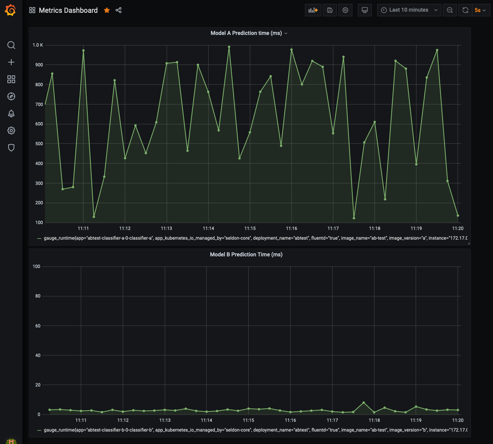Zoom out the time range
493x444 pixels.
[x=450, y=10]
